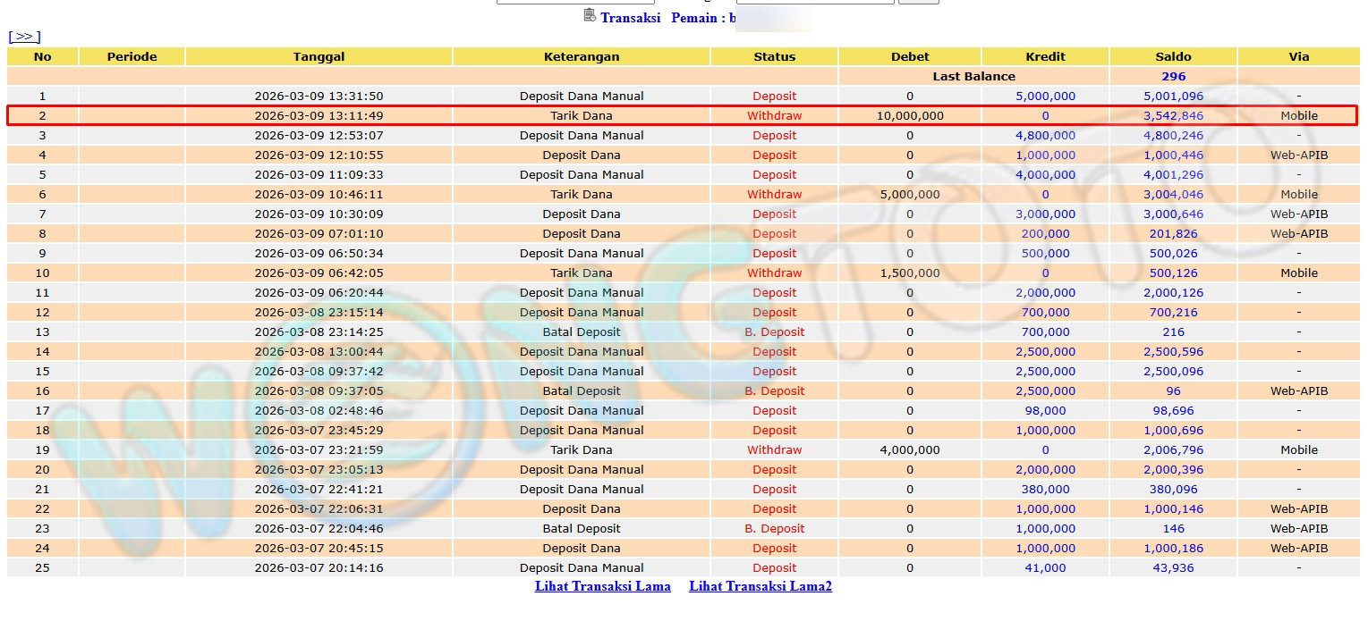Click the [>>] next page link
This screenshot has height=638, width=1368.
pyautogui.click(x=24, y=37)
